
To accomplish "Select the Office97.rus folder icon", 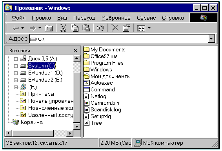I will tap(87, 56).
